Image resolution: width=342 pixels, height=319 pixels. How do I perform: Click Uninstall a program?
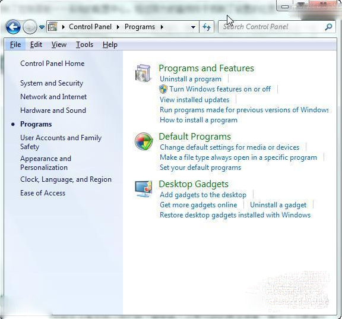click(x=191, y=79)
